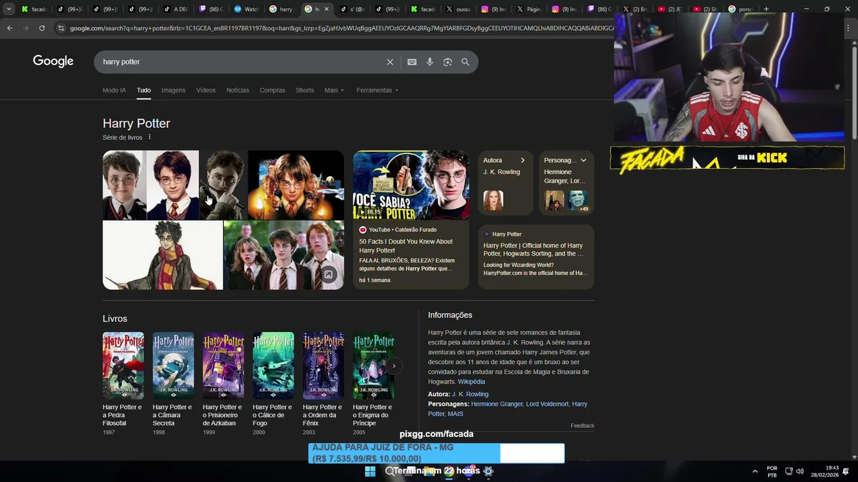
Task: Click the POR PTB language indicator
Action: coord(772,471)
